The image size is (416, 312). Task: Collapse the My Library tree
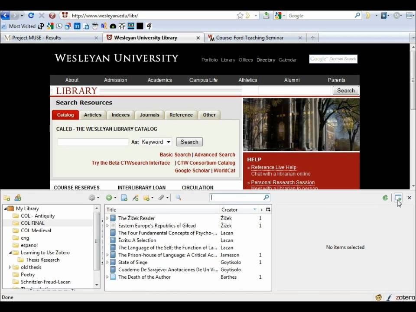(x=5, y=208)
